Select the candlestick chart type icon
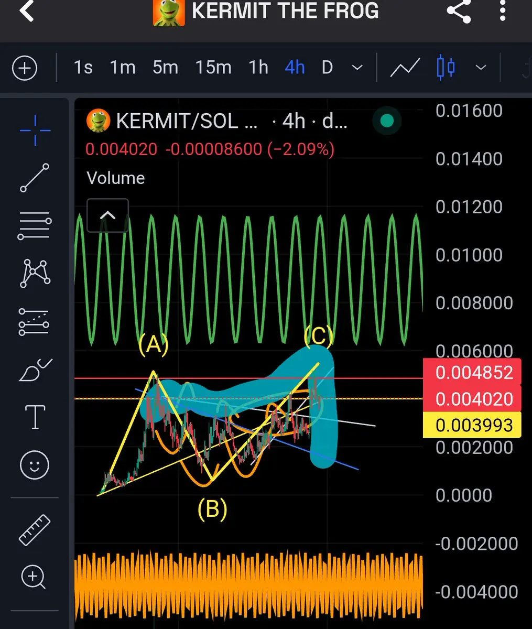The width and height of the screenshot is (532, 629). pos(446,68)
